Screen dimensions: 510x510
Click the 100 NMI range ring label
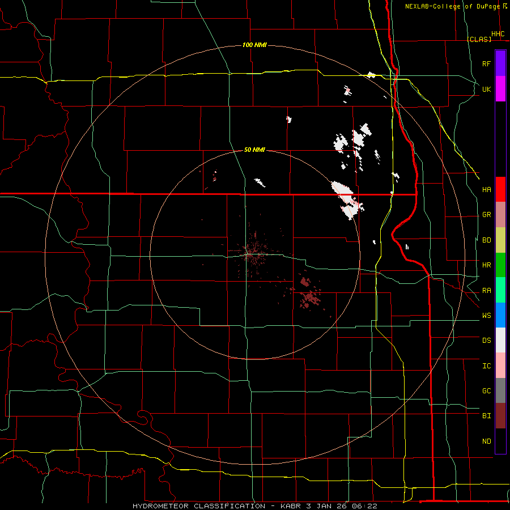point(254,45)
